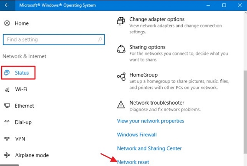The image size is (247, 166).
Task: Click the HomeGroup icon
Action: 121,77
